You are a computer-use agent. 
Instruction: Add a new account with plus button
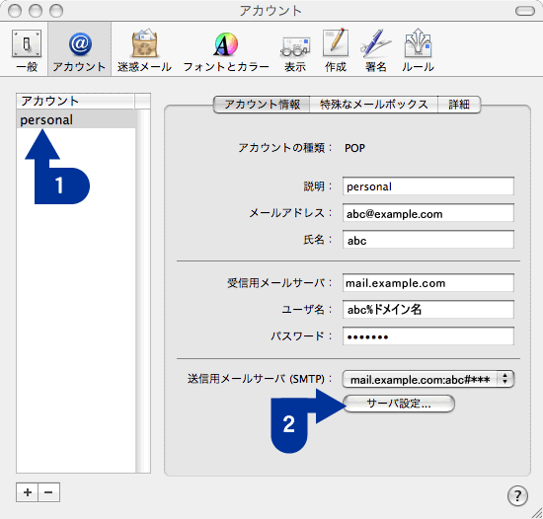pyautogui.click(x=28, y=492)
